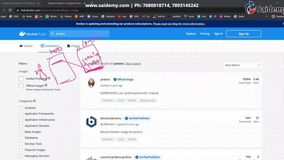Open the You YouTube bookmark
Viewport: 284px width, 160px height.
pos(122,16)
